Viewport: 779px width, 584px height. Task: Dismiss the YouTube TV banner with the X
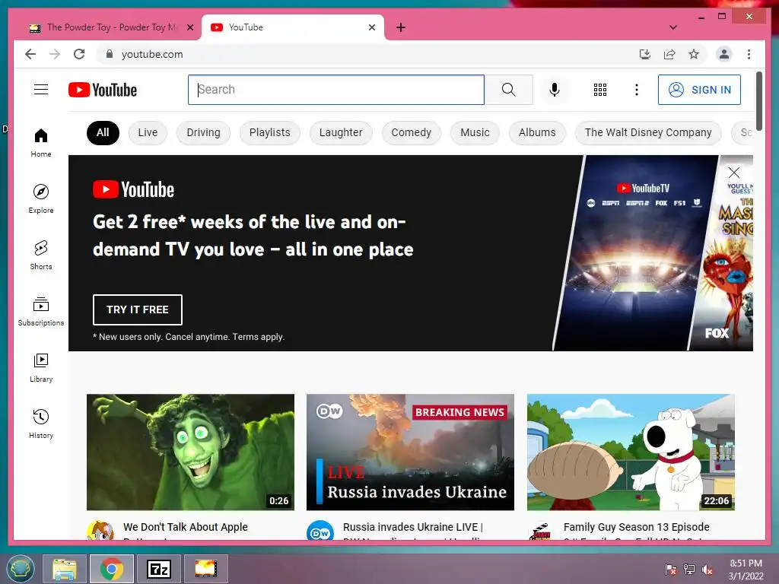[x=734, y=173]
